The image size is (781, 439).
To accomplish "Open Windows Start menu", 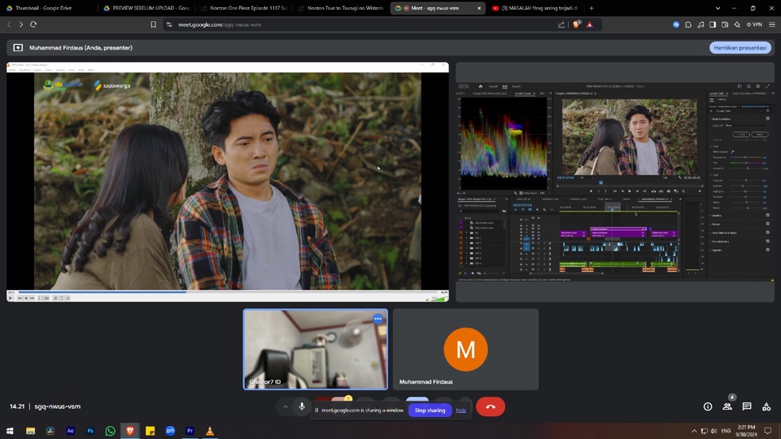I will coord(10,431).
